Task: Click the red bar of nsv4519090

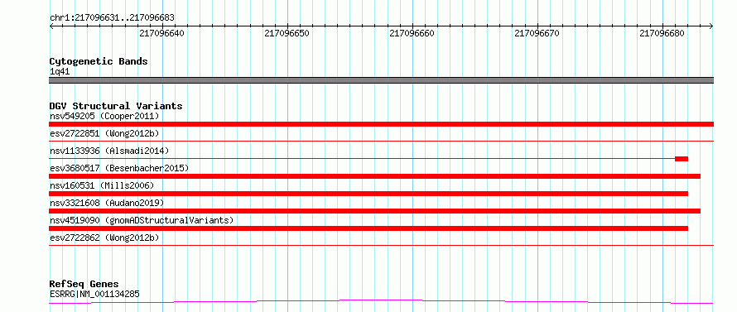Action: click(x=368, y=228)
